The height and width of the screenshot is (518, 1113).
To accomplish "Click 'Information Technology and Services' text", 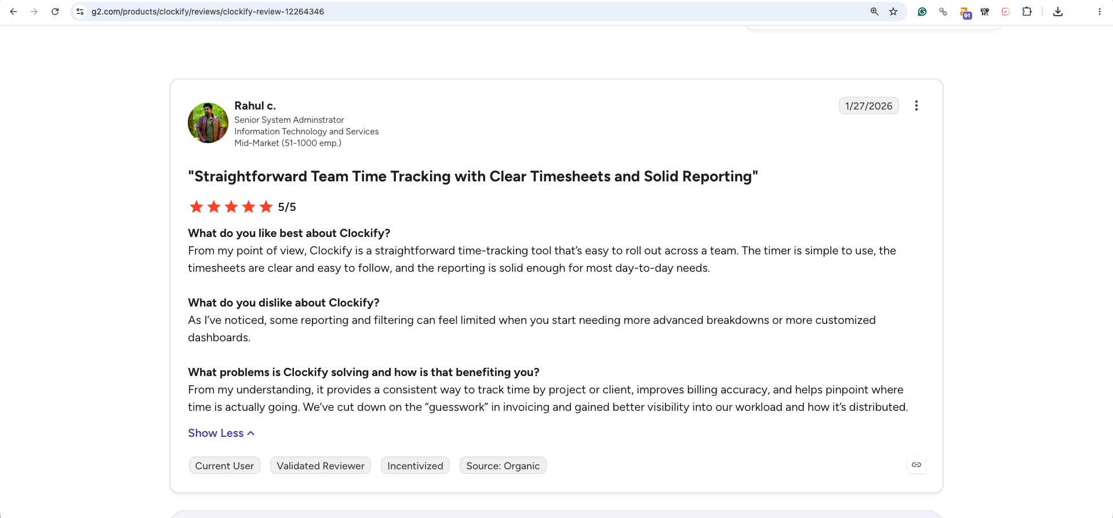I will click(x=307, y=132).
